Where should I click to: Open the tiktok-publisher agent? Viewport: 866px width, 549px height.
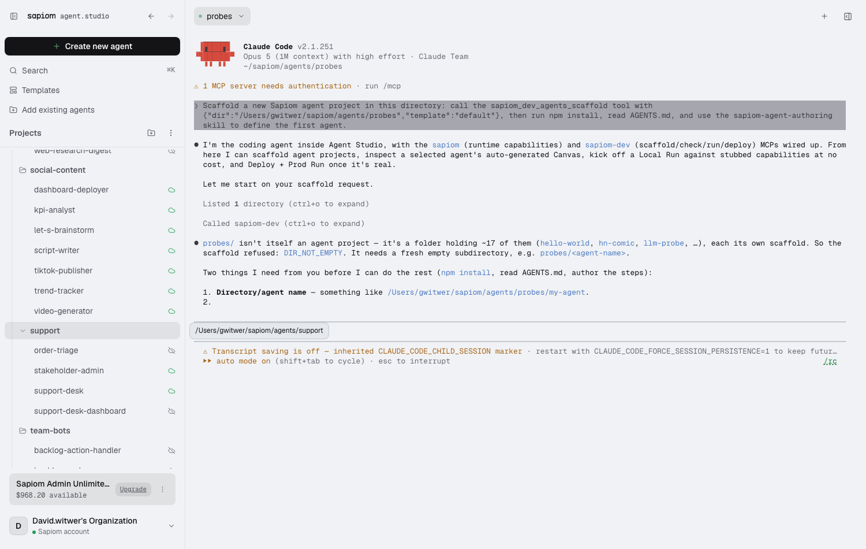tap(63, 270)
